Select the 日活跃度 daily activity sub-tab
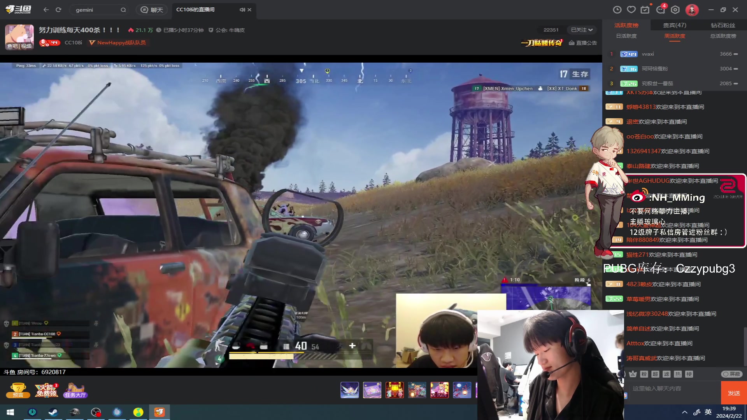Image resolution: width=747 pixels, height=420 pixels. click(x=626, y=36)
